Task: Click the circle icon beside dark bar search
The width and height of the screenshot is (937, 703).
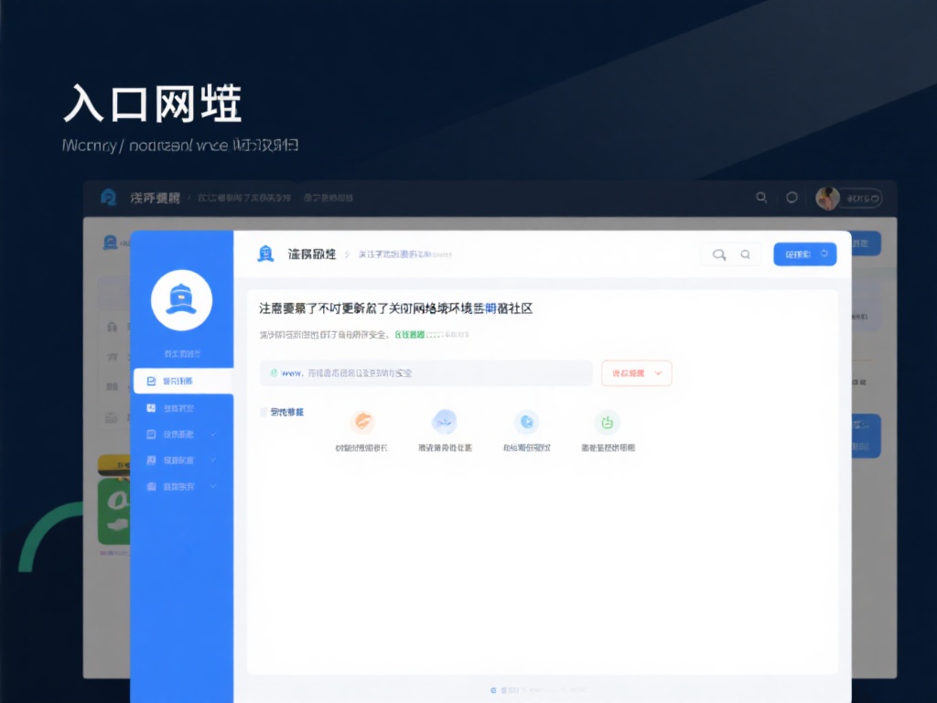Action: [x=792, y=198]
